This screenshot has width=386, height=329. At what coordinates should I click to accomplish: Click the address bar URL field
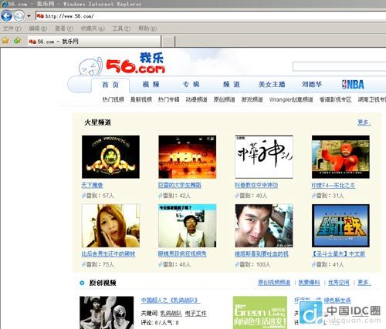click(x=211, y=16)
